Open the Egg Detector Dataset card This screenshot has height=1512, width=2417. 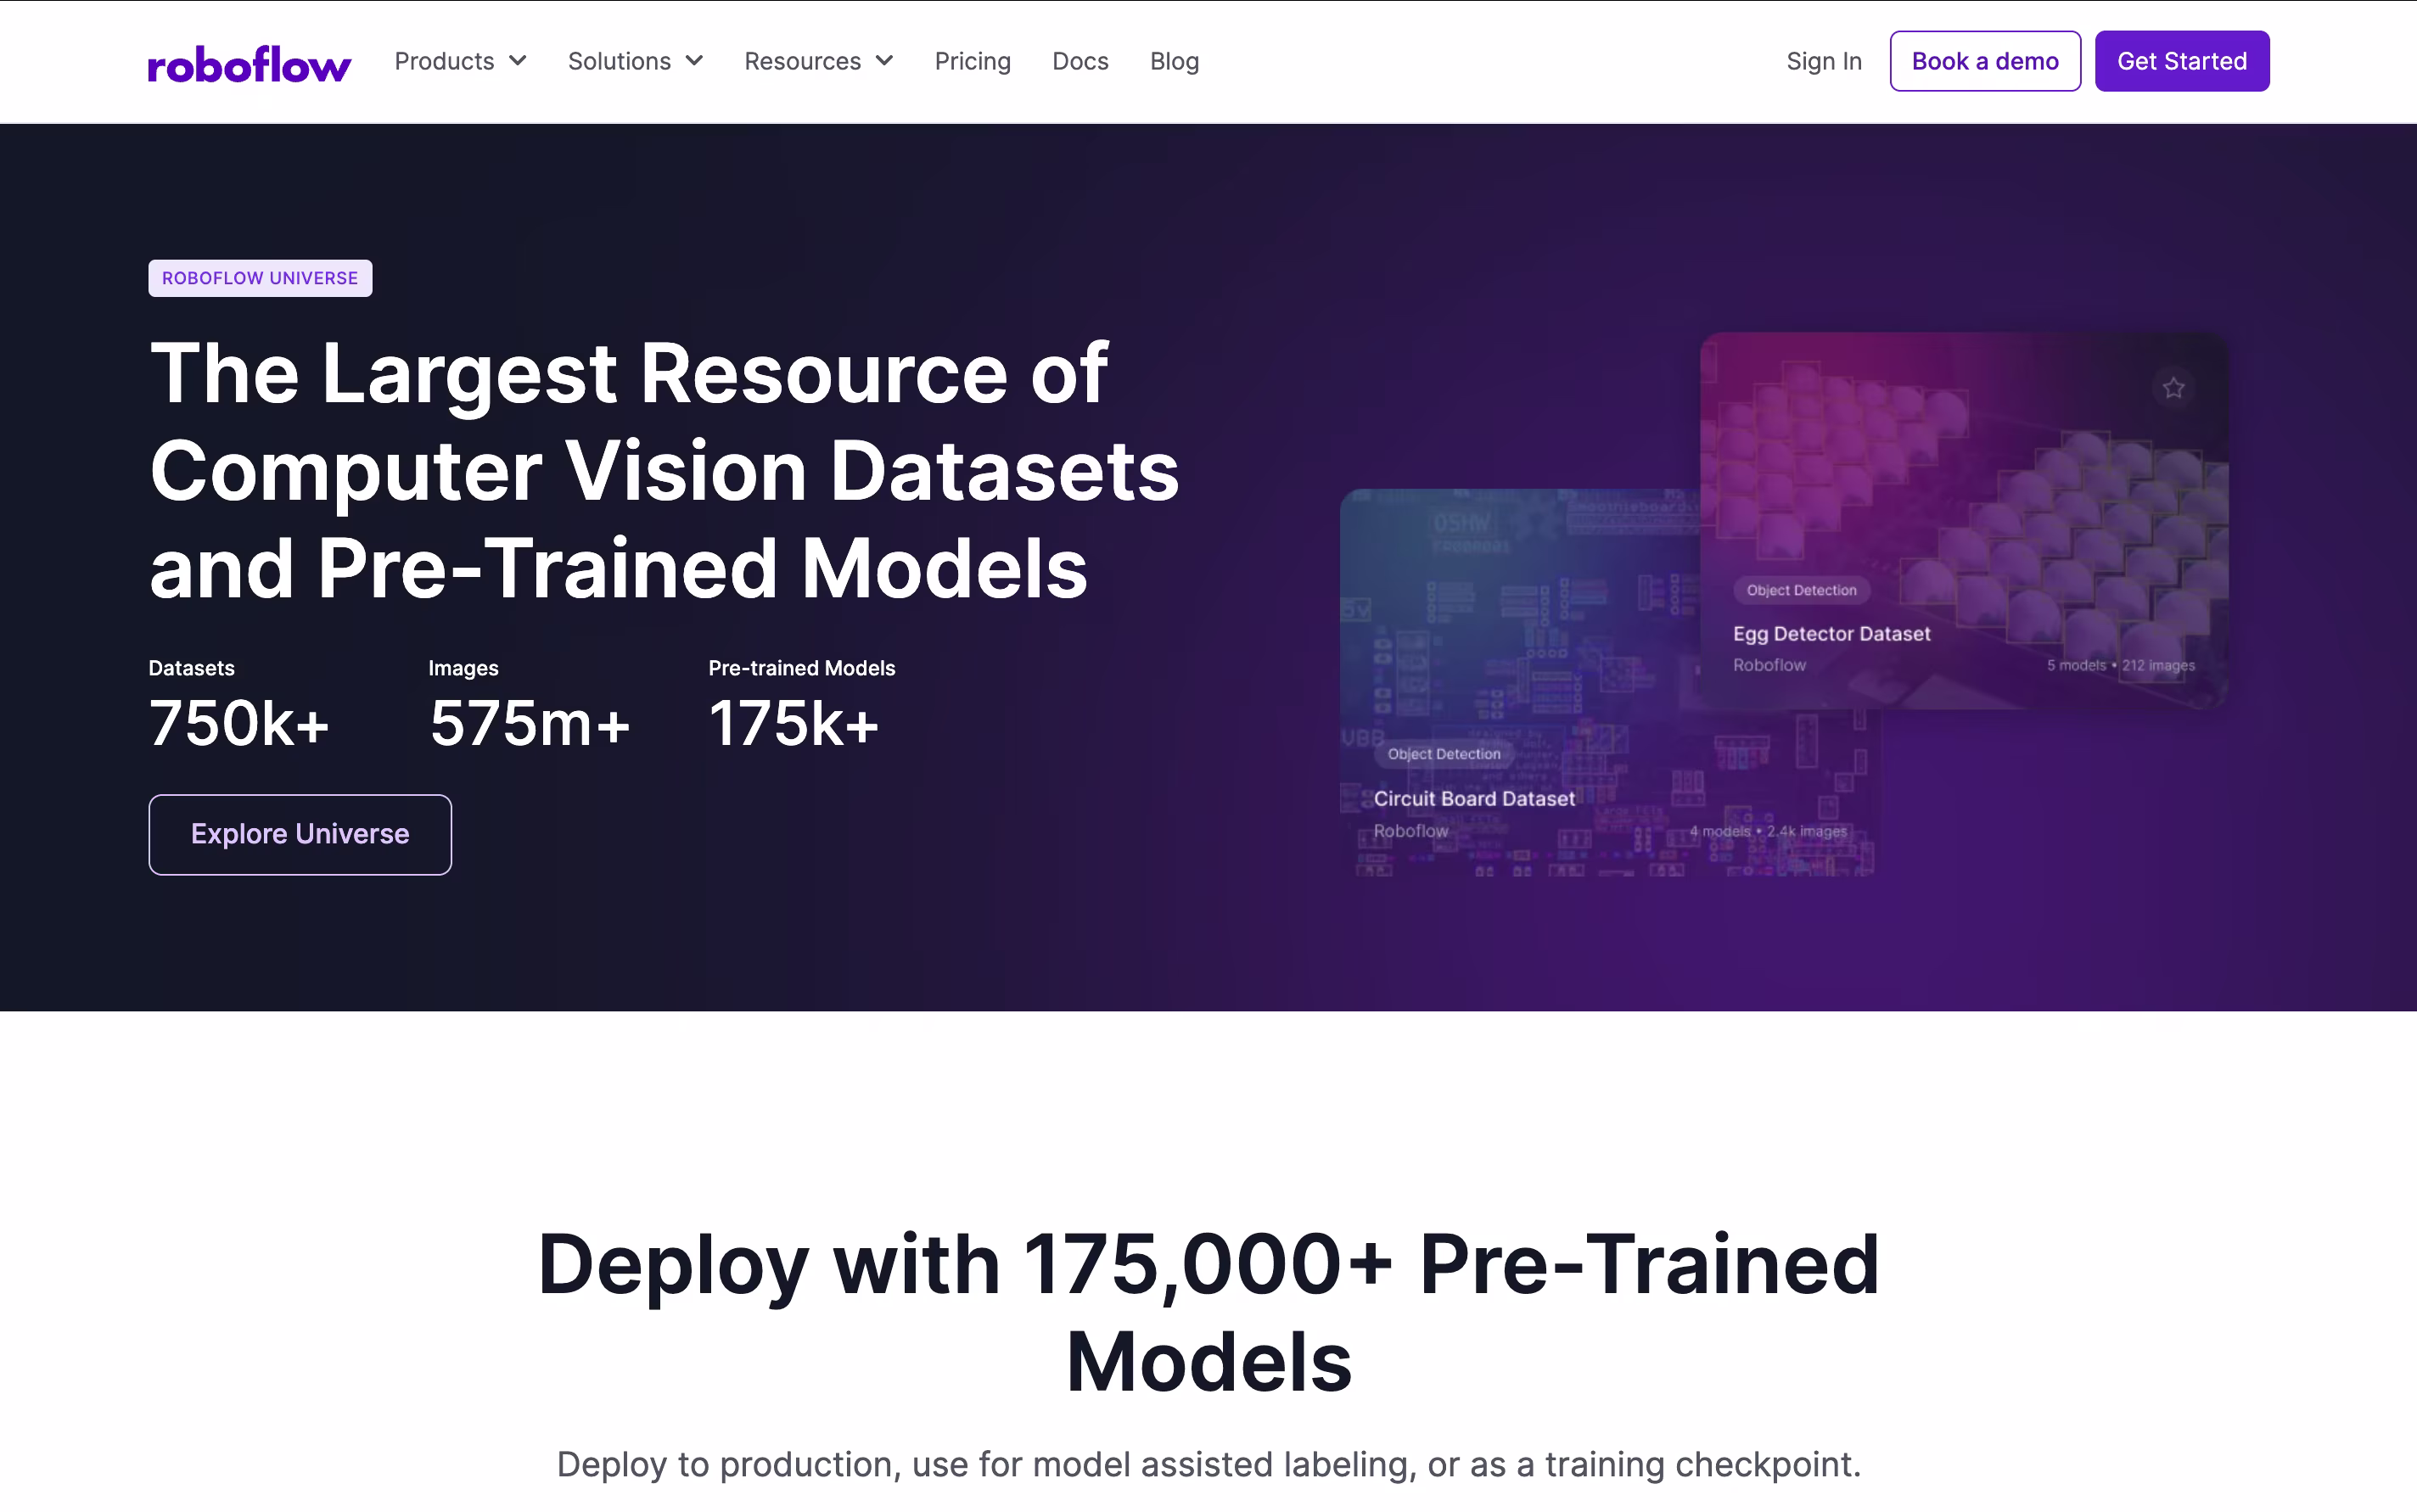pos(1963,520)
